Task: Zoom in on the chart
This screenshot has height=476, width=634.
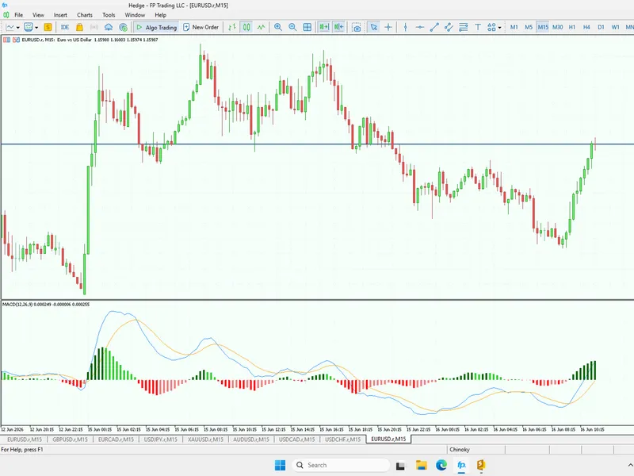Action: tap(278, 27)
